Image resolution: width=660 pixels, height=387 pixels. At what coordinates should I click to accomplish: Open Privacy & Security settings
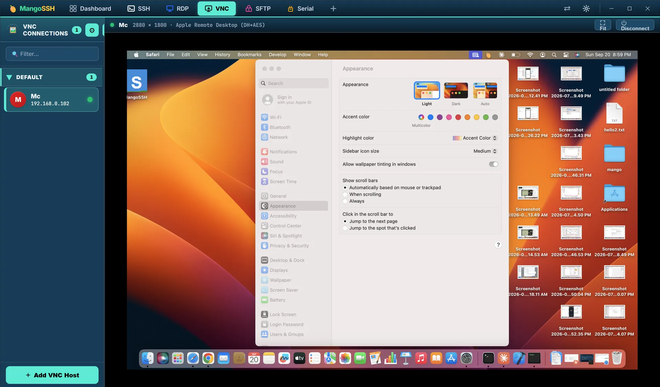pos(294,246)
